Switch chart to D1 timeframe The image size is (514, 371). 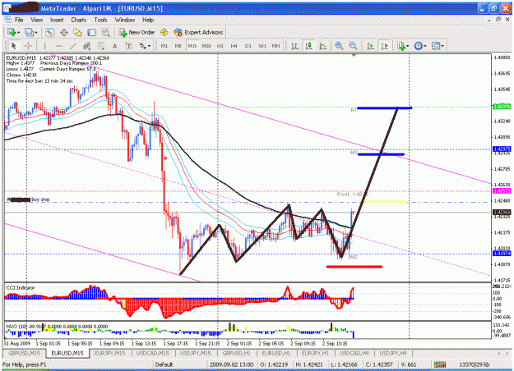(x=248, y=46)
